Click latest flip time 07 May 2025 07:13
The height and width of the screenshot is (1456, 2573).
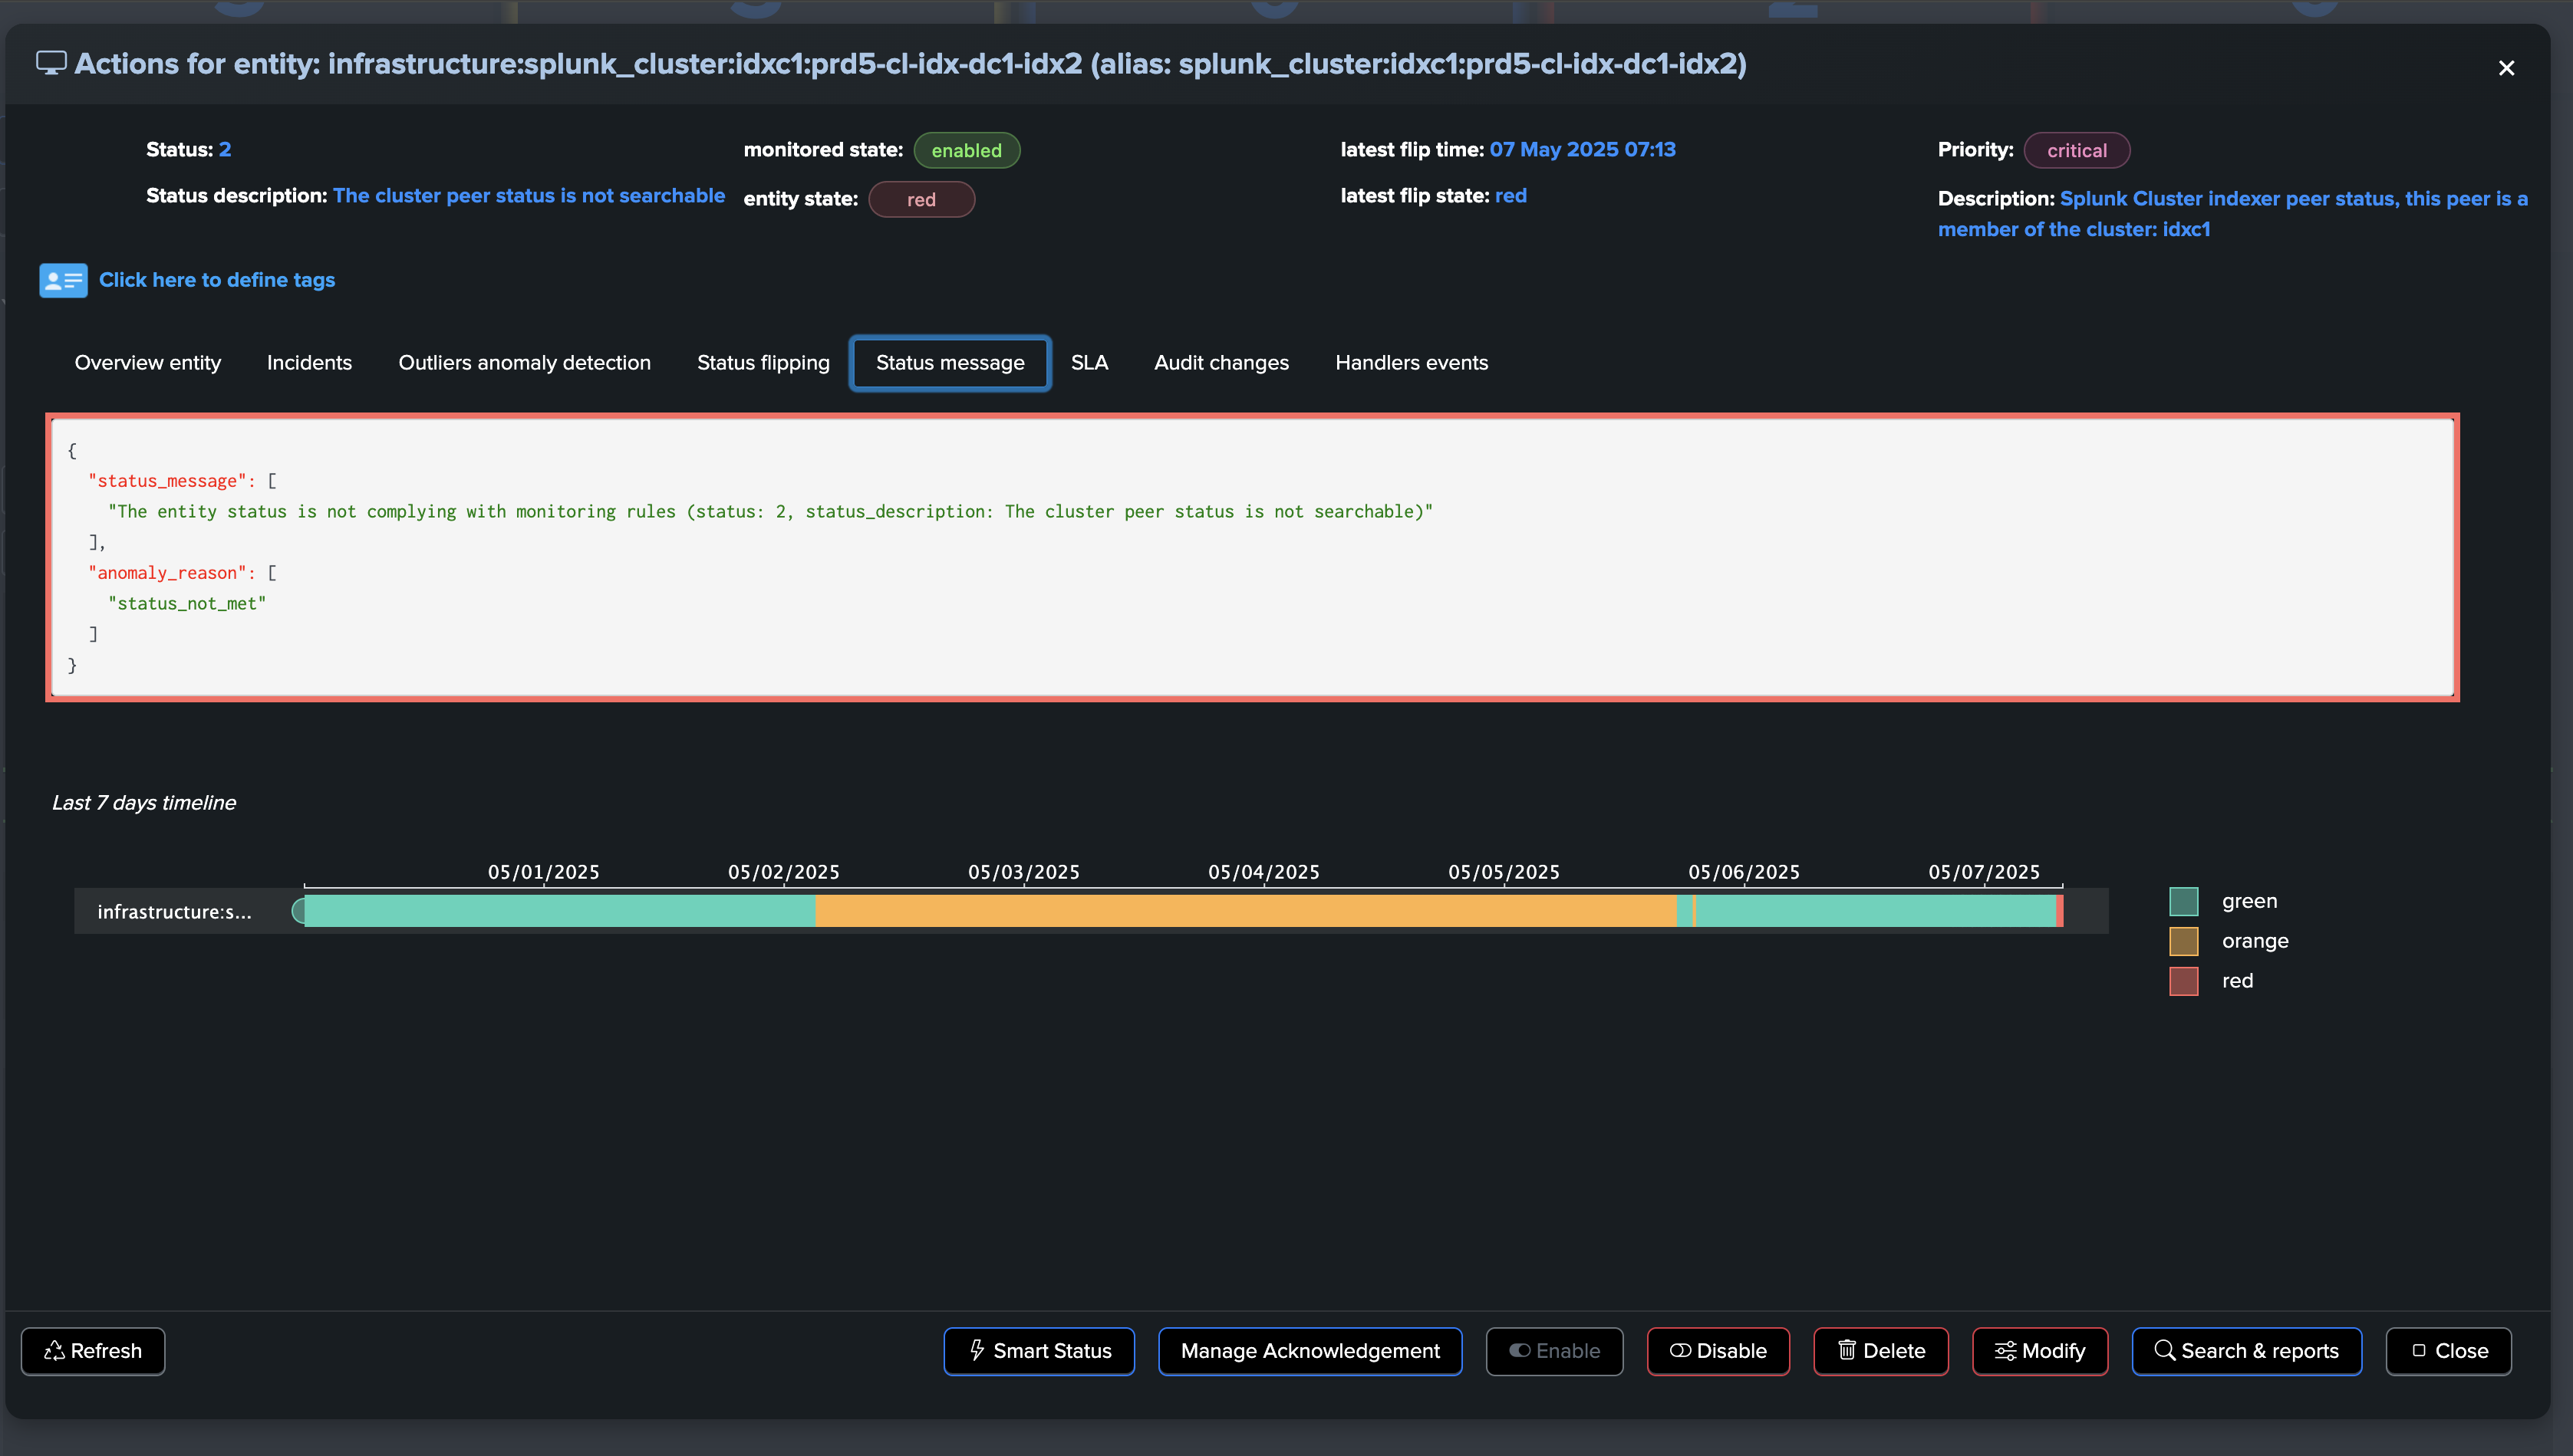1583,149
